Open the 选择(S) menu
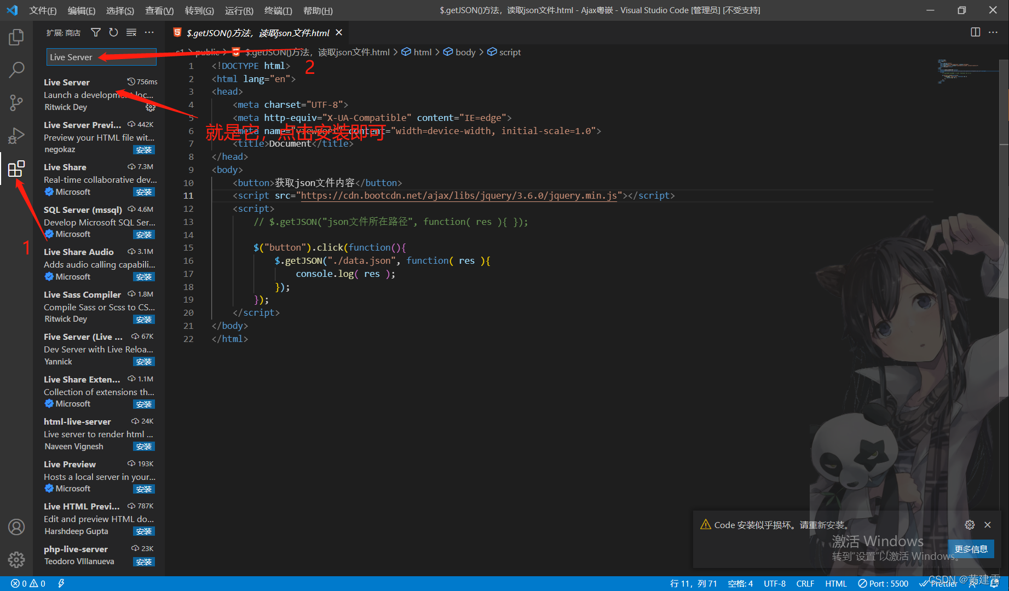 coord(120,10)
